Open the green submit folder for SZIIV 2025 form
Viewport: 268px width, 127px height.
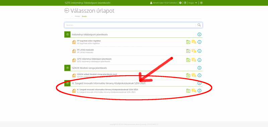188,91
